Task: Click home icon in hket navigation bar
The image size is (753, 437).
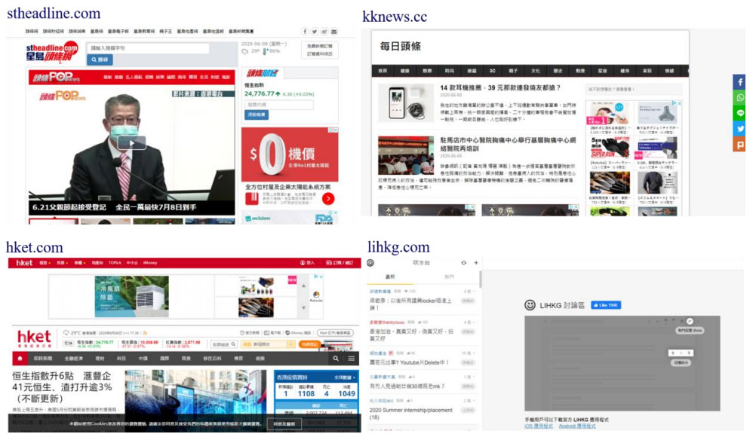Action: (x=20, y=359)
